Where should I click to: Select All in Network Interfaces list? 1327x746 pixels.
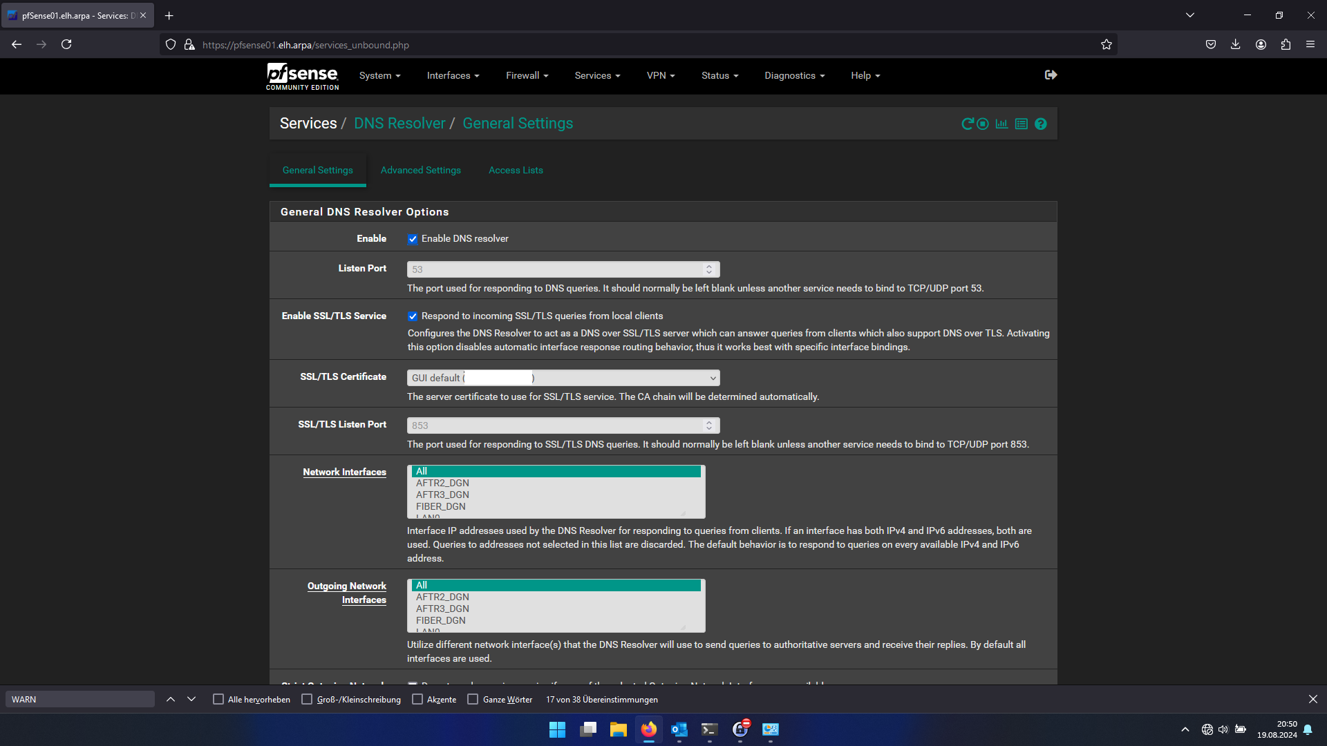(x=556, y=471)
